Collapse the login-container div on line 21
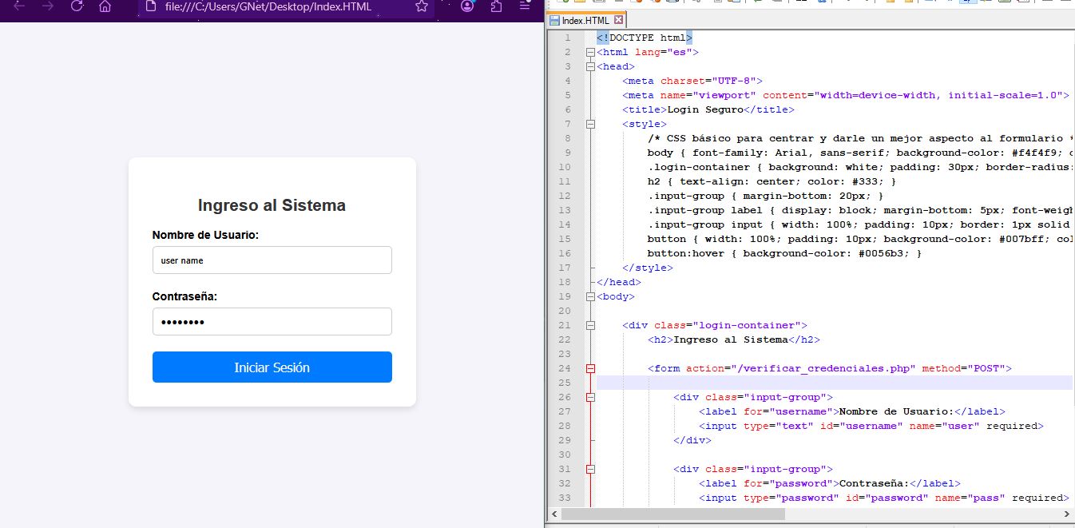The height and width of the screenshot is (528, 1075). [591, 325]
